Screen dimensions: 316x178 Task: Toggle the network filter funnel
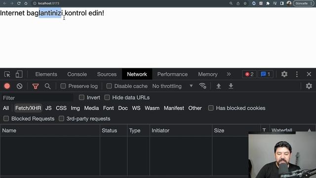tap(36, 87)
